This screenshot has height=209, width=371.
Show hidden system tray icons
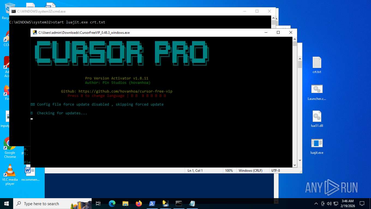(316, 204)
